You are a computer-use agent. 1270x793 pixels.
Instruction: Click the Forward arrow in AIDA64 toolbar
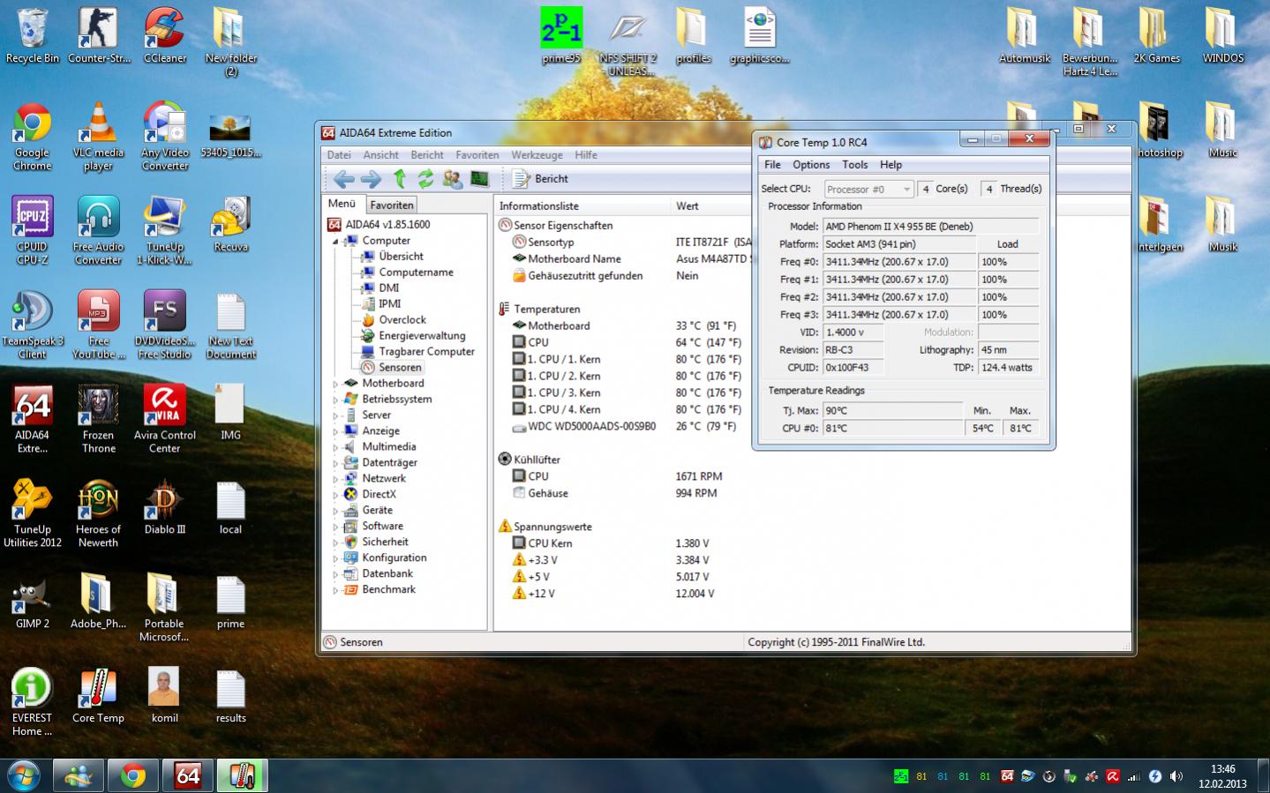372,179
